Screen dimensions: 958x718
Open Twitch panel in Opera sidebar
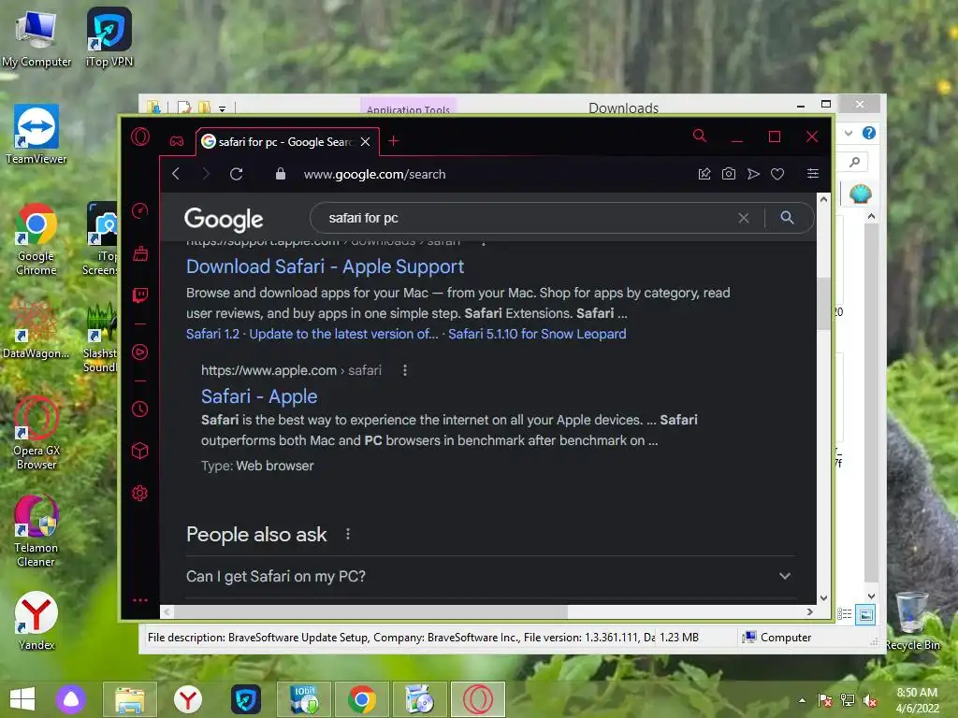pyautogui.click(x=140, y=295)
